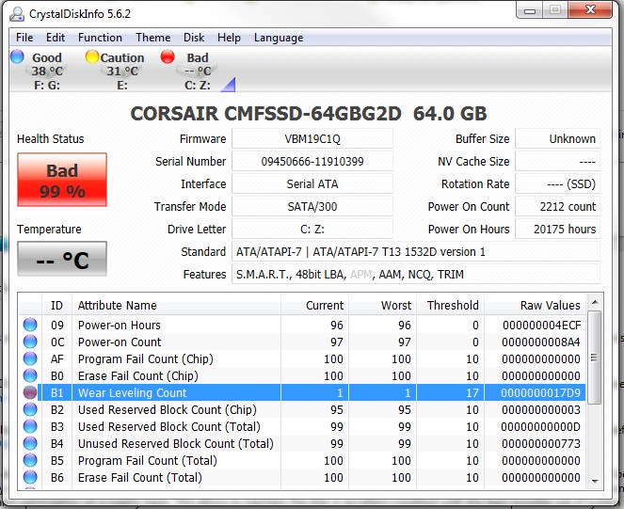Click the red Bad 99 % health status button
The image size is (624, 509).
tap(62, 180)
